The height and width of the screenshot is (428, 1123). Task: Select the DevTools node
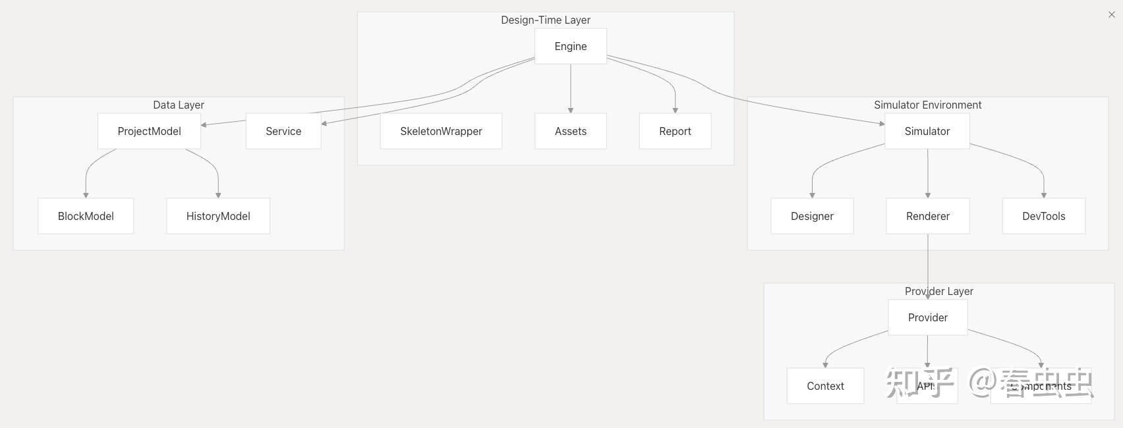point(1043,216)
